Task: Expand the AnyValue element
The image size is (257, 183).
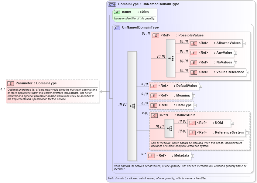Action: click(x=235, y=53)
